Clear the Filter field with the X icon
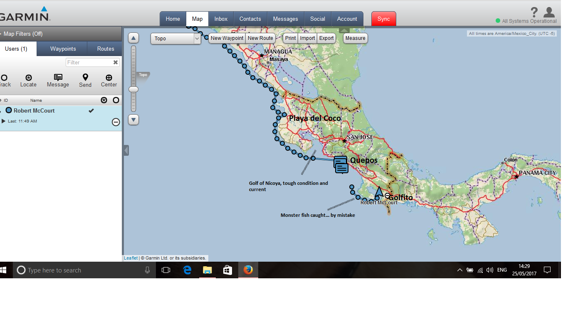Screen dimensions: 568x319 (116, 62)
